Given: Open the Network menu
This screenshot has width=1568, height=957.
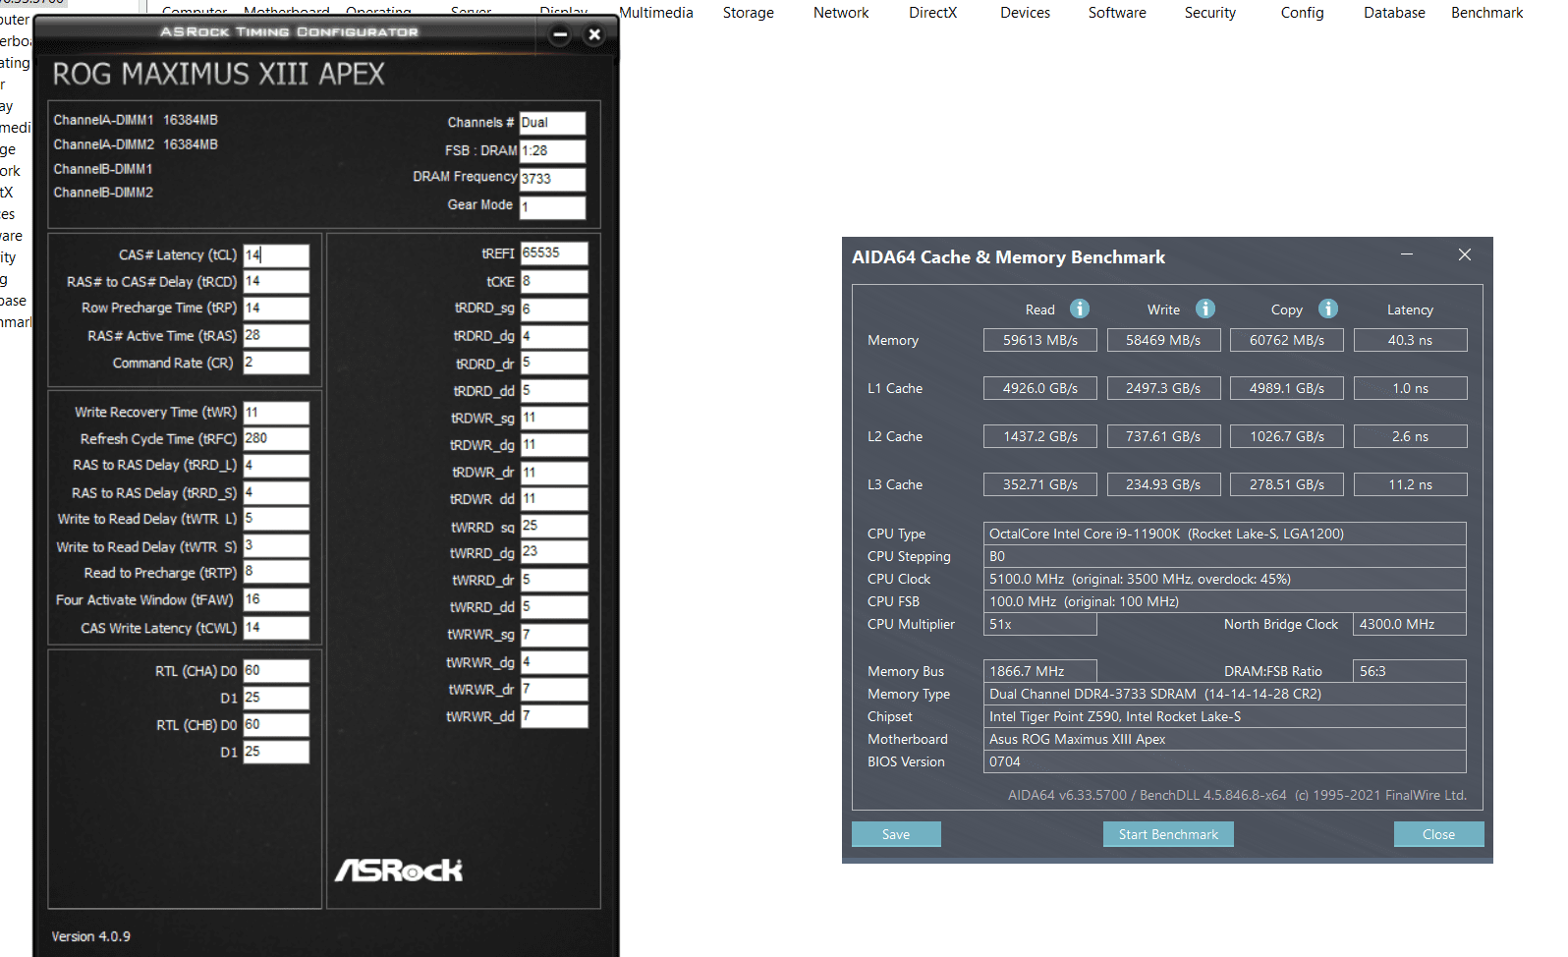Looking at the screenshot, I should [x=841, y=13].
